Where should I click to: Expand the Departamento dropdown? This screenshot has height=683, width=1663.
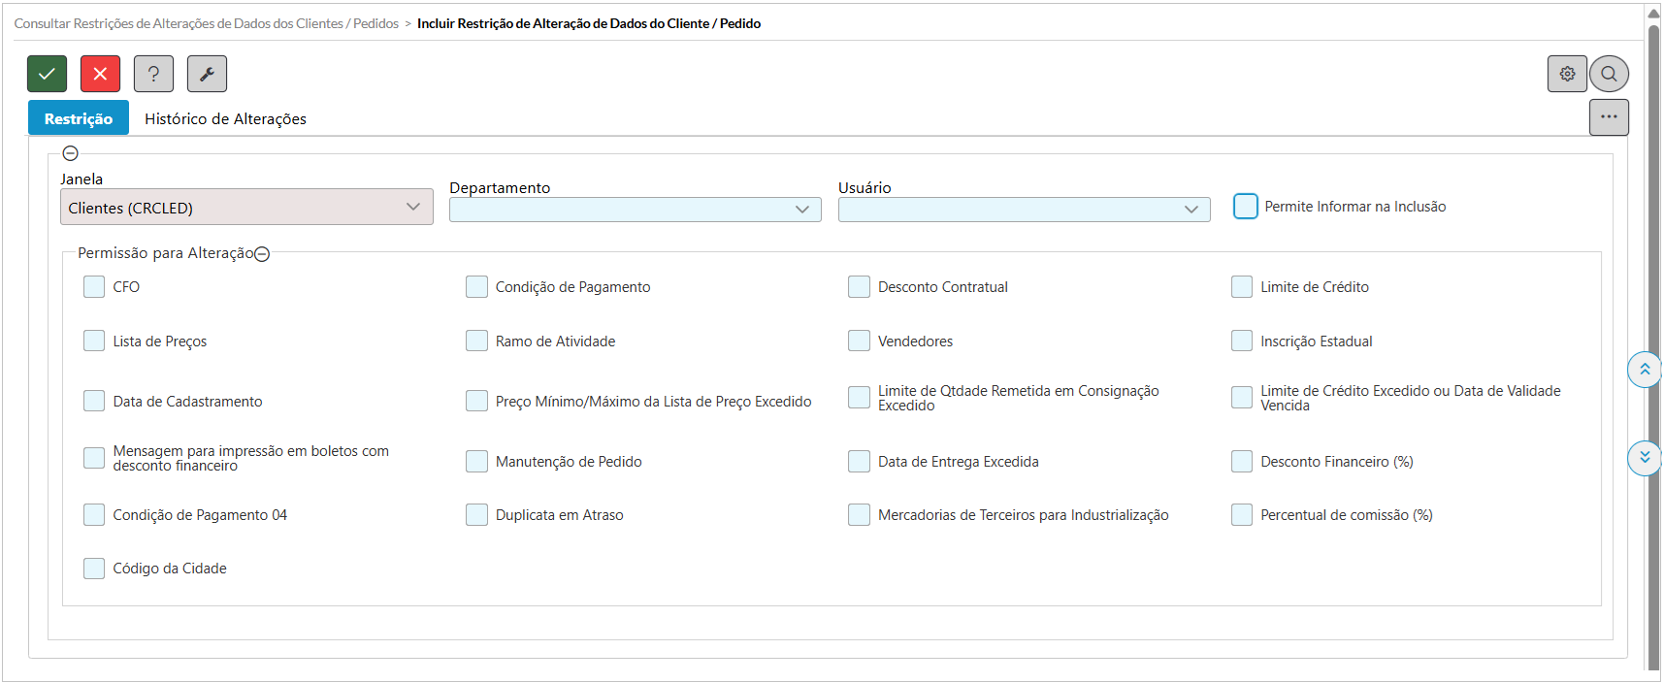[x=635, y=210]
